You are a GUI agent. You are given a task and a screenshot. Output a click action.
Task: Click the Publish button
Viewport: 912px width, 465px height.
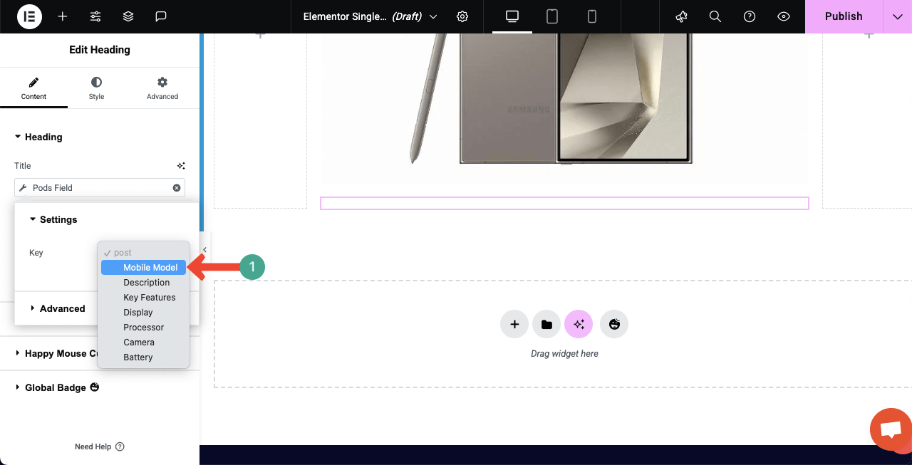844,16
